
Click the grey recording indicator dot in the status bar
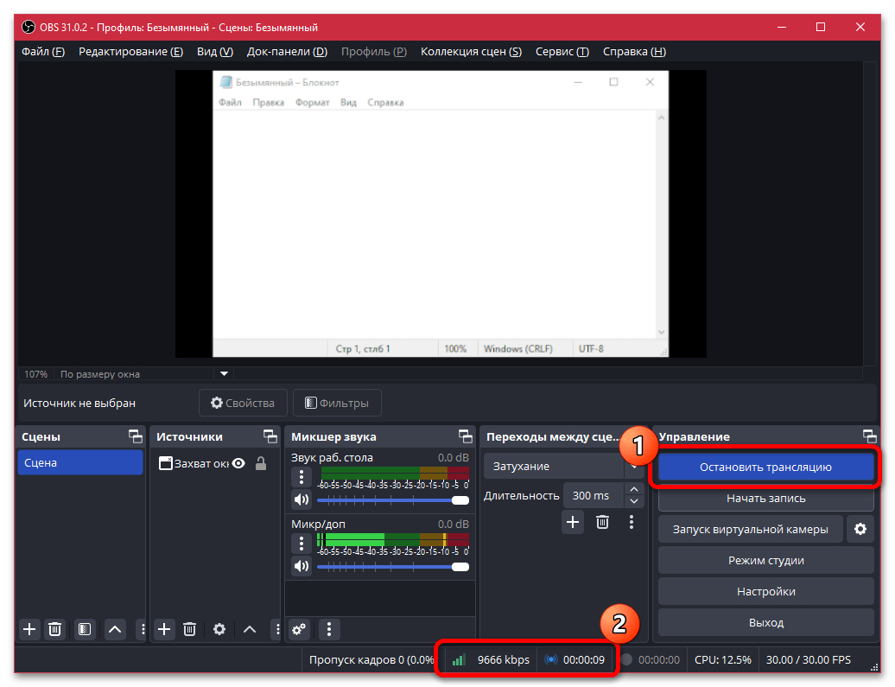click(x=626, y=660)
